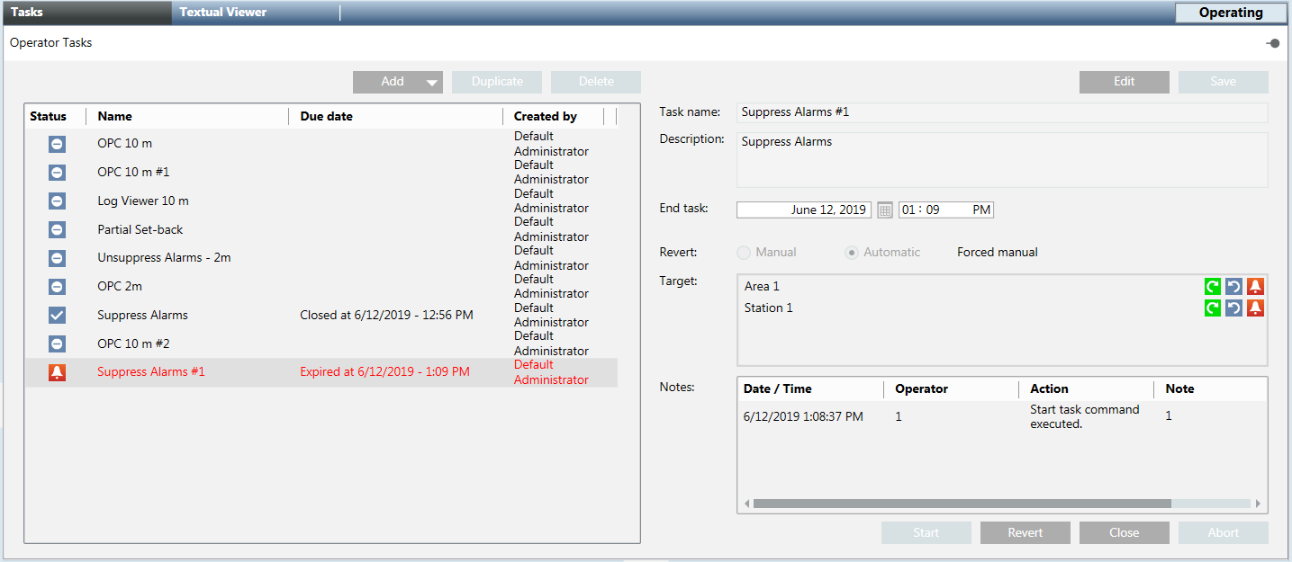Click the green redo icon for Station 1

[x=1213, y=308]
